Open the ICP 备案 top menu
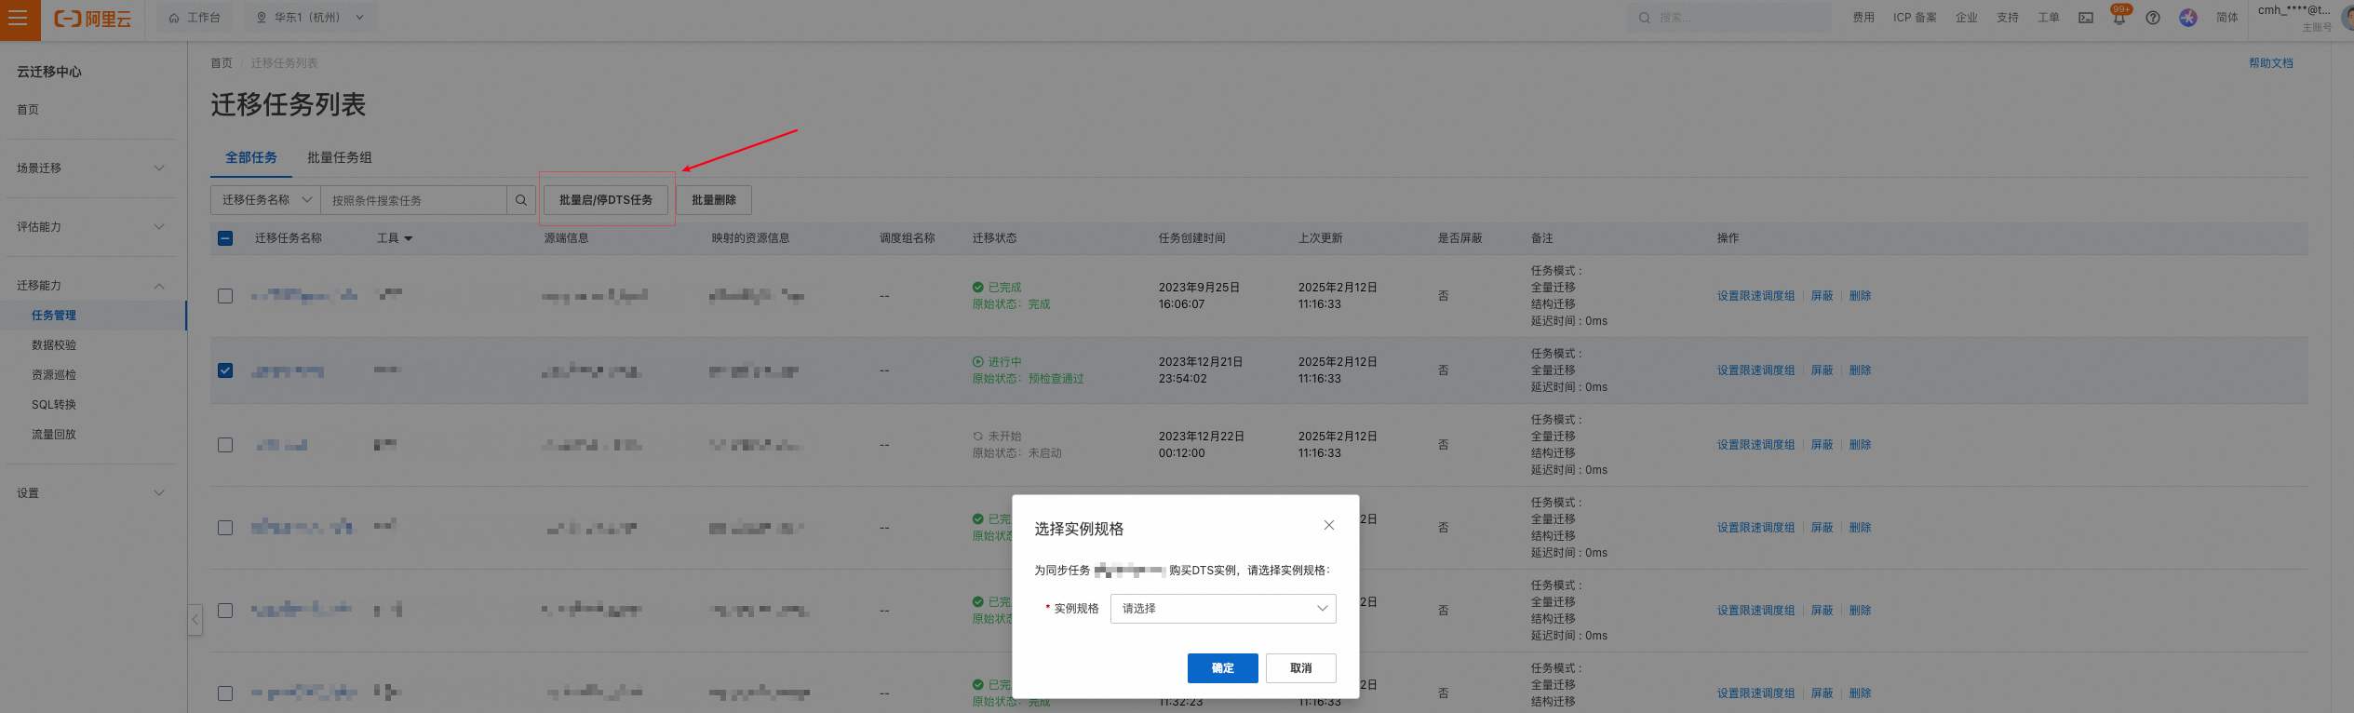This screenshot has width=2354, height=713. click(1915, 18)
